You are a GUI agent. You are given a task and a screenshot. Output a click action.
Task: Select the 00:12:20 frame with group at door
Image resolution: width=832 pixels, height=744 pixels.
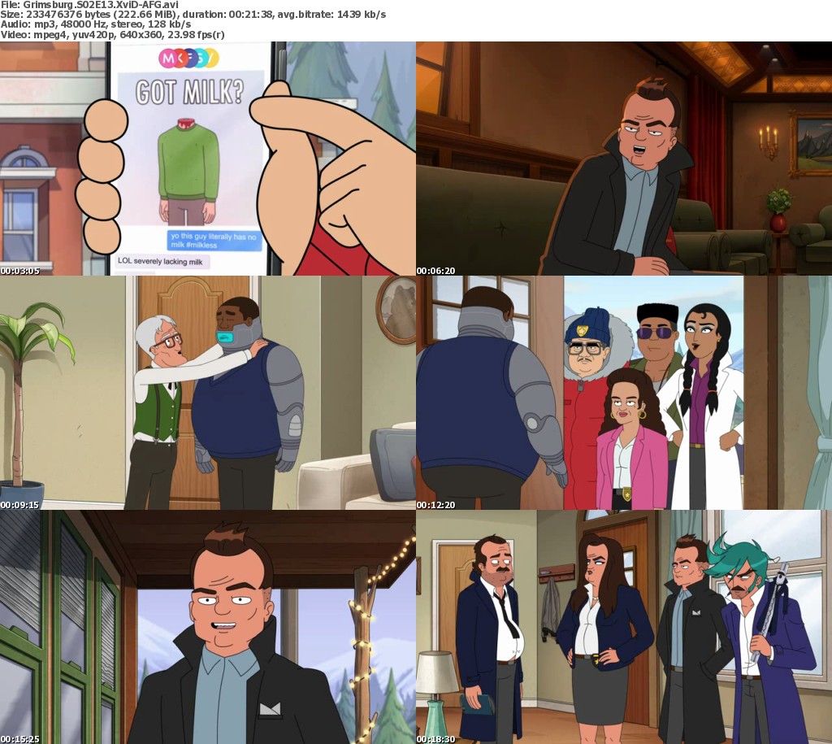coord(624,393)
